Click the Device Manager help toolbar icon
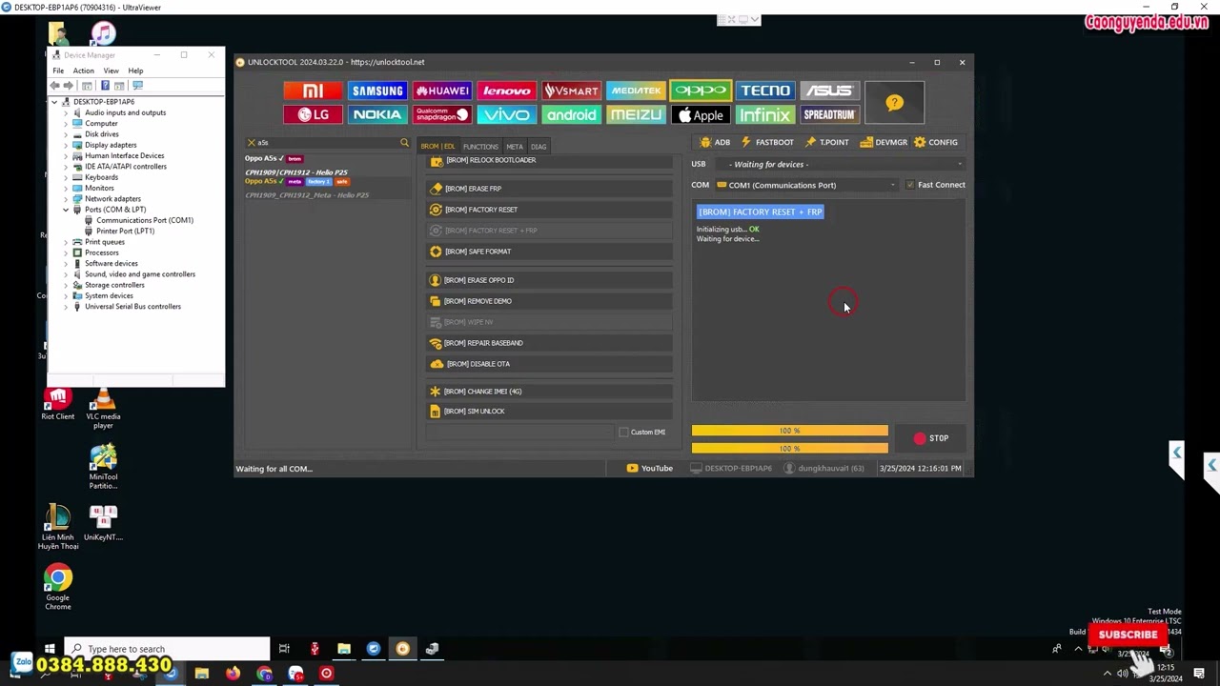This screenshot has height=686, width=1220. coord(105,86)
